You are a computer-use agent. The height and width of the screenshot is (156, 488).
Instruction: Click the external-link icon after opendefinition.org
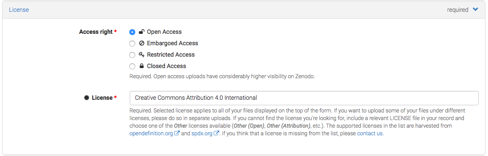(x=177, y=134)
